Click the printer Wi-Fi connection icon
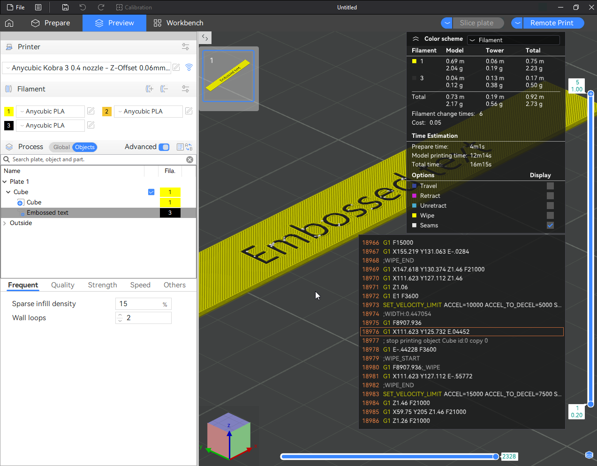597x466 pixels. [x=189, y=68]
